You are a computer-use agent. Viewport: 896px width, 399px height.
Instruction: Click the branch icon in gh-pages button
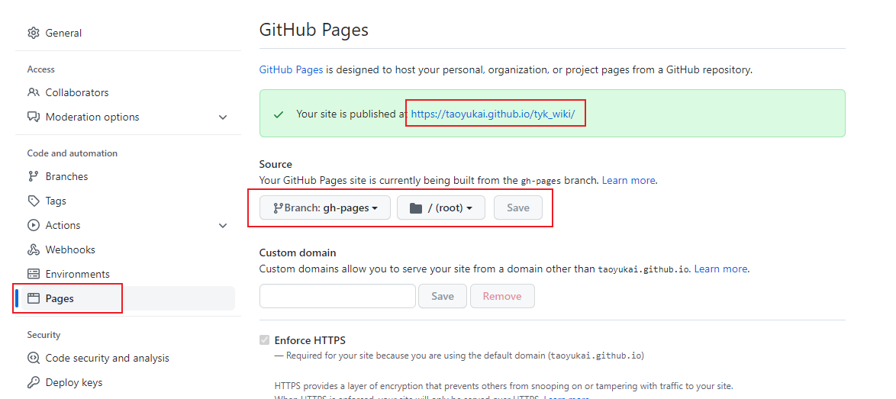[x=279, y=208]
